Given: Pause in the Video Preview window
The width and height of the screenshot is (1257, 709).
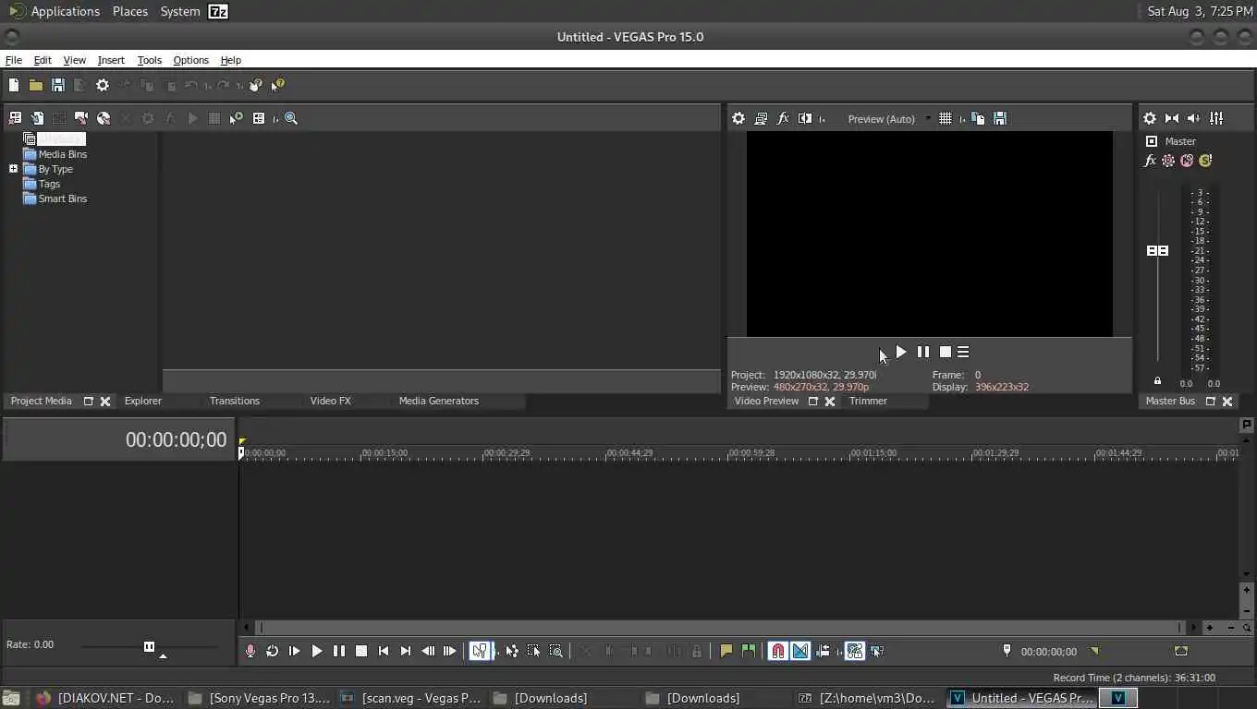Looking at the screenshot, I should 923,352.
